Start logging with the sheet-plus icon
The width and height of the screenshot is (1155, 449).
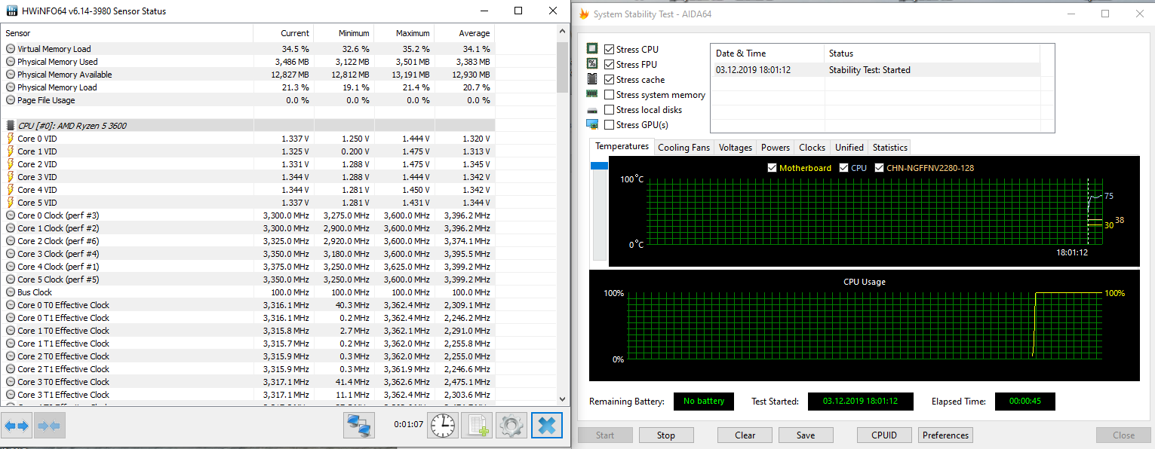click(476, 426)
